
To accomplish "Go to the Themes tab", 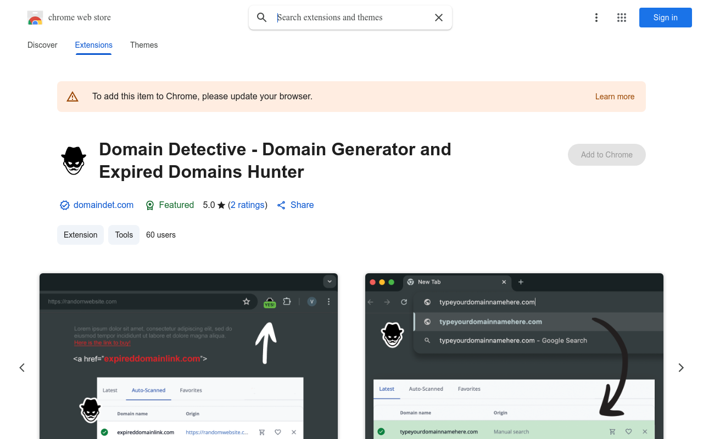I will (144, 45).
